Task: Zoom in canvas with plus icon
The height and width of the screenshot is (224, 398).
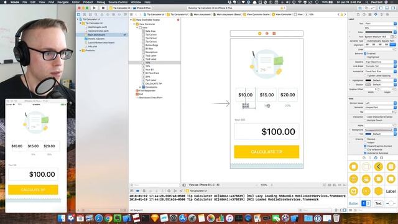Action: coord(272,185)
